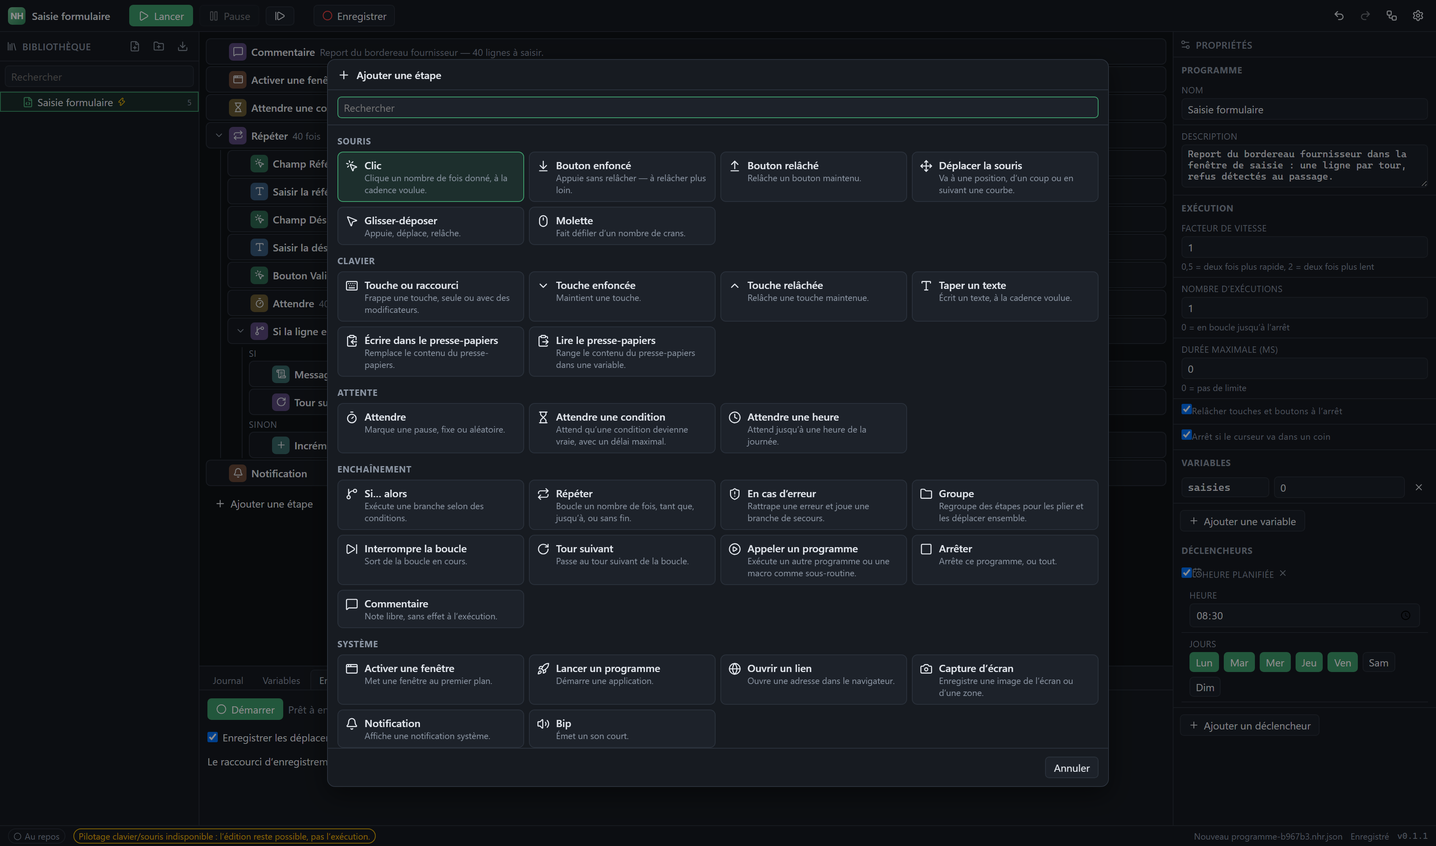
Task: Enable Sam day
Action: point(1379,662)
